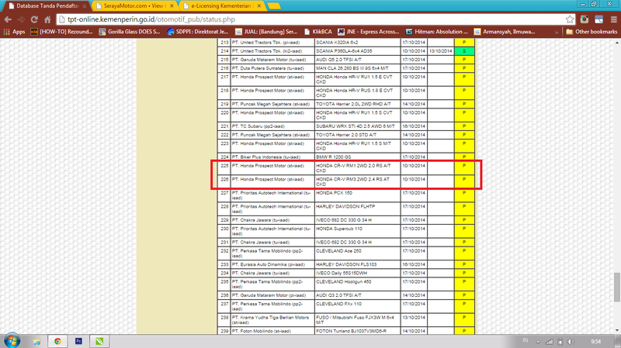Screen dimensions: 621x348
Task: Click the CLEVELAND Ace 250 cell
Action: click(357, 253)
